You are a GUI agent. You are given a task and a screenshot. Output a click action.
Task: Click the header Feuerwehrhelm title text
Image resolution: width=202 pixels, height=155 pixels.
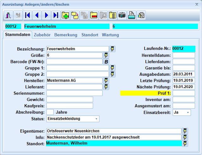coord(40,27)
